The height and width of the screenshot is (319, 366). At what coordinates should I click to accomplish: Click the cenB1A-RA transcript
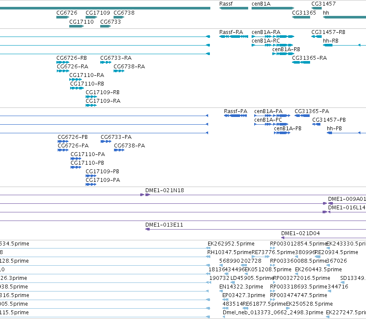coord(273,37)
